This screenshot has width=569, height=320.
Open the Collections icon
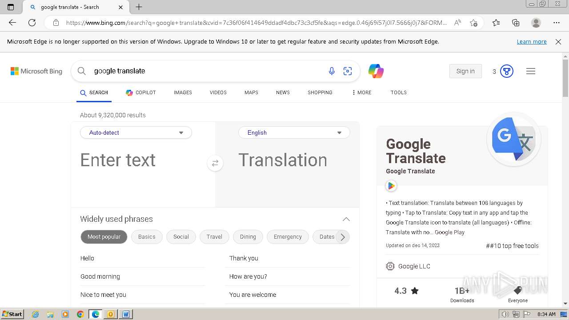coord(516,23)
